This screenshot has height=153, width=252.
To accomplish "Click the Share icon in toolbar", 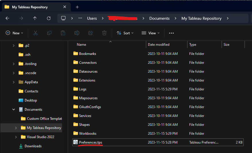I will click(91, 33).
